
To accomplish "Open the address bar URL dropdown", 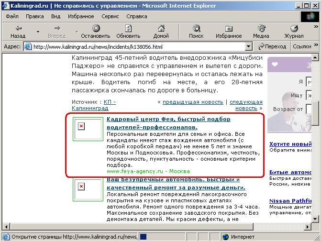I will (248, 47).
